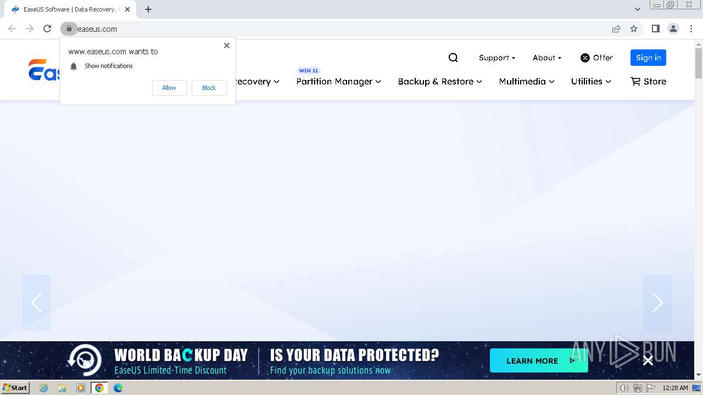The width and height of the screenshot is (703, 395).
Task: Expand the Multimedia menu
Action: 527,81
